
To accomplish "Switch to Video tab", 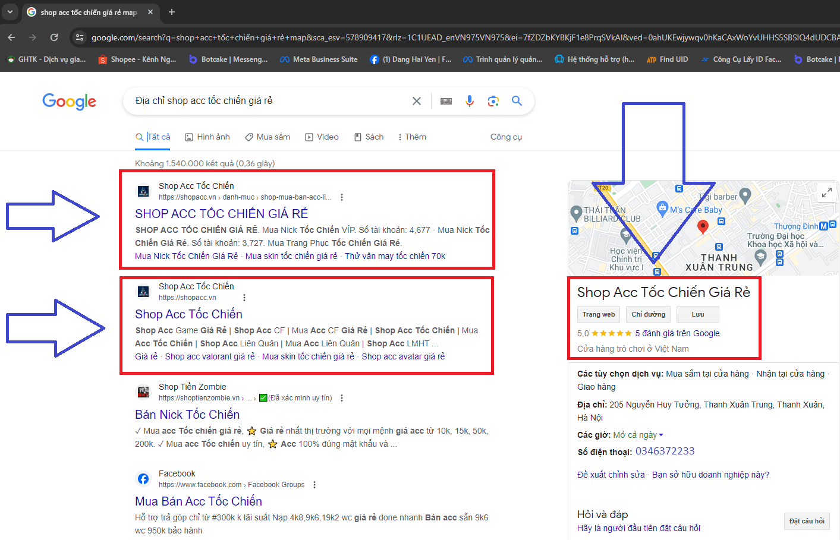I will coord(322,137).
